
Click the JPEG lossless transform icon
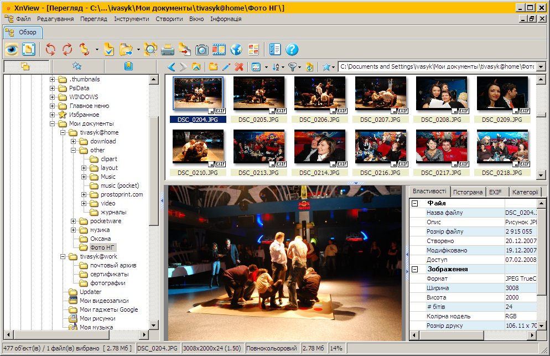pyautogui.click(x=84, y=49)
